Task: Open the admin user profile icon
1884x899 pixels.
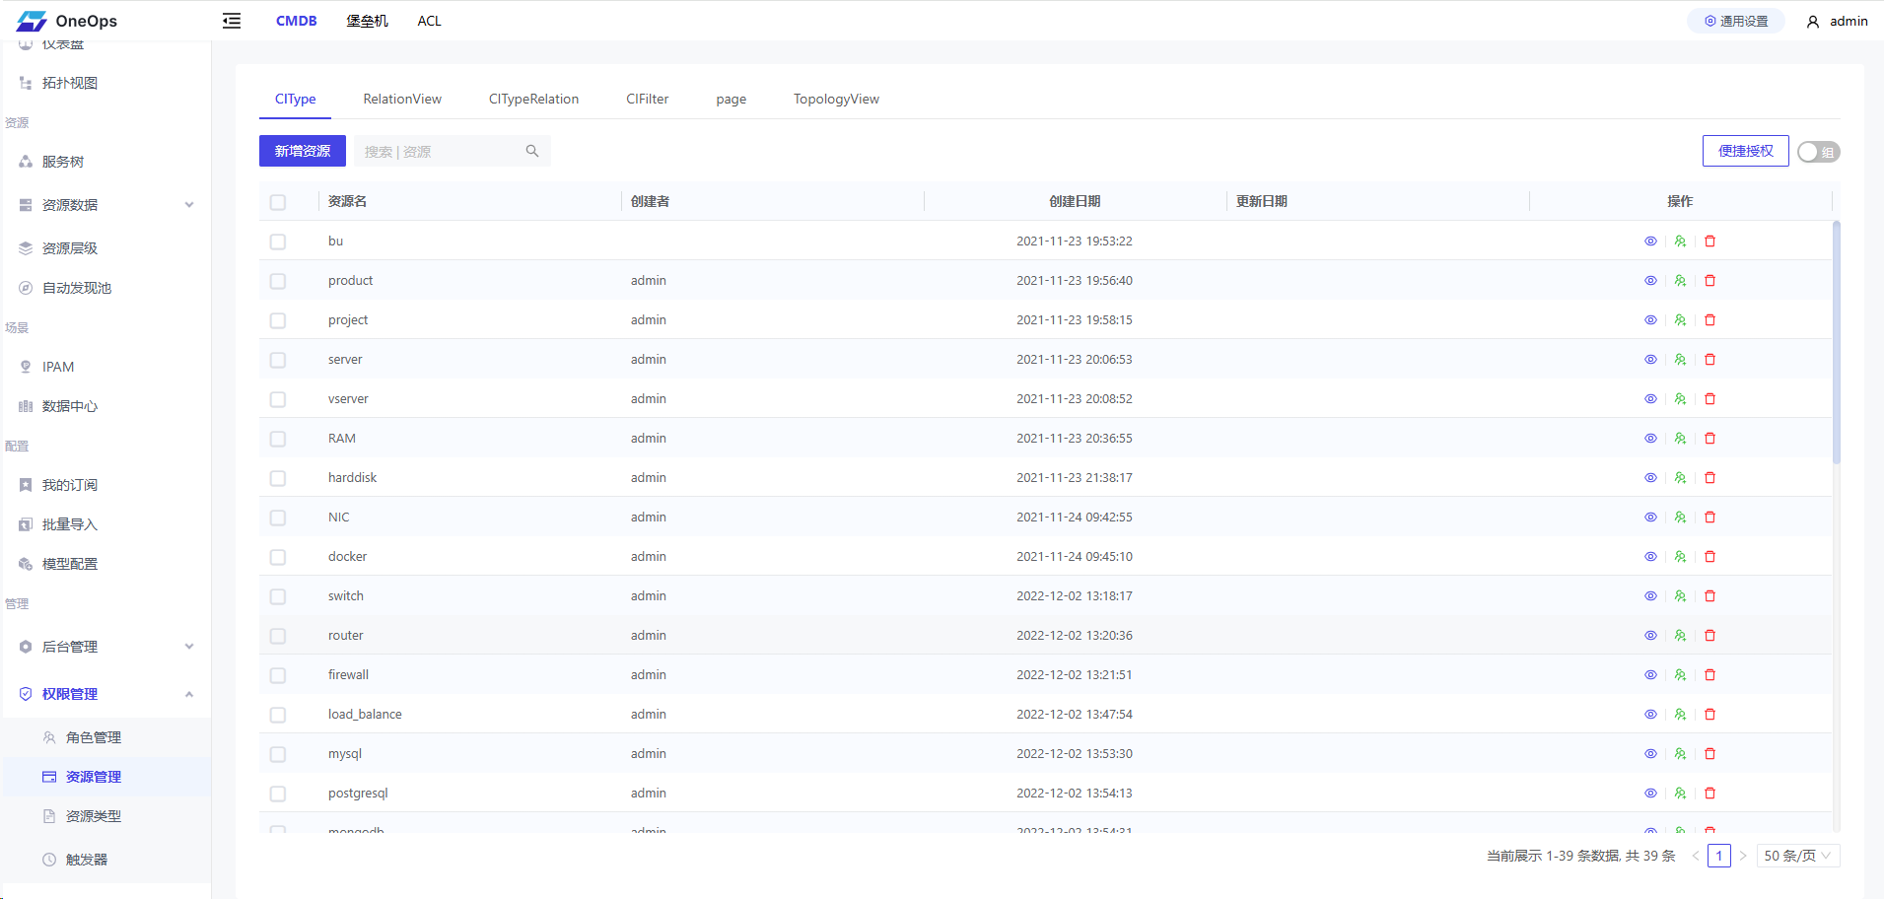Action: click(1812, 22)
